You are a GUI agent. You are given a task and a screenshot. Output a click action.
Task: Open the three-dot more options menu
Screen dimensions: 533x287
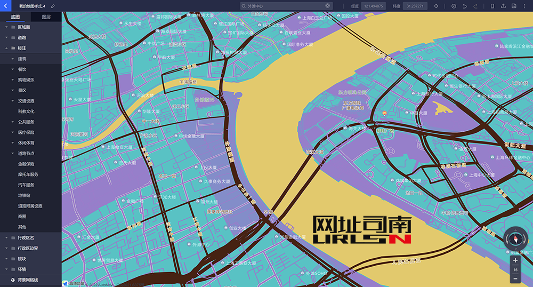[525, 6]
